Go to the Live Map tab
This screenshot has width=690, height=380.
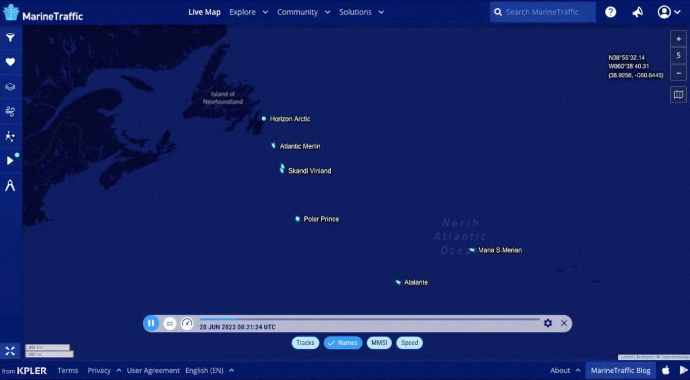click(204, 12)
